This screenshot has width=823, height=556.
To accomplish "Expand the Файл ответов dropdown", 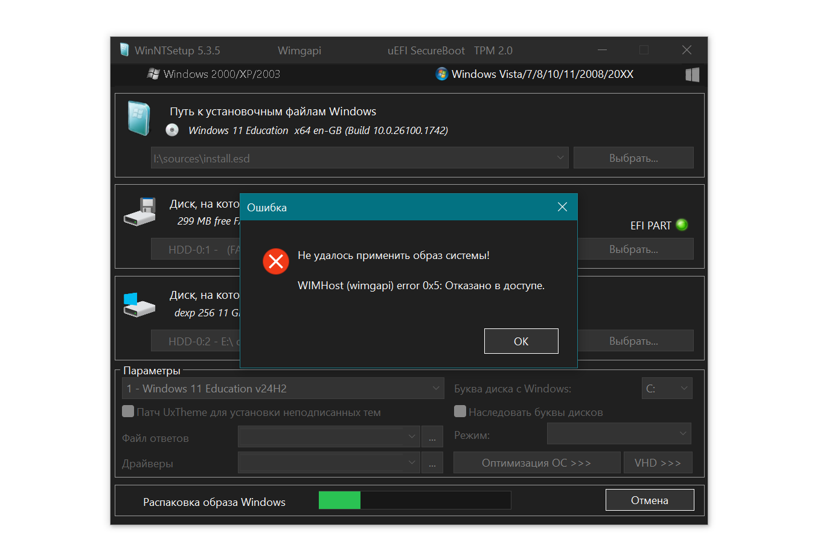I will coord(328,436).
